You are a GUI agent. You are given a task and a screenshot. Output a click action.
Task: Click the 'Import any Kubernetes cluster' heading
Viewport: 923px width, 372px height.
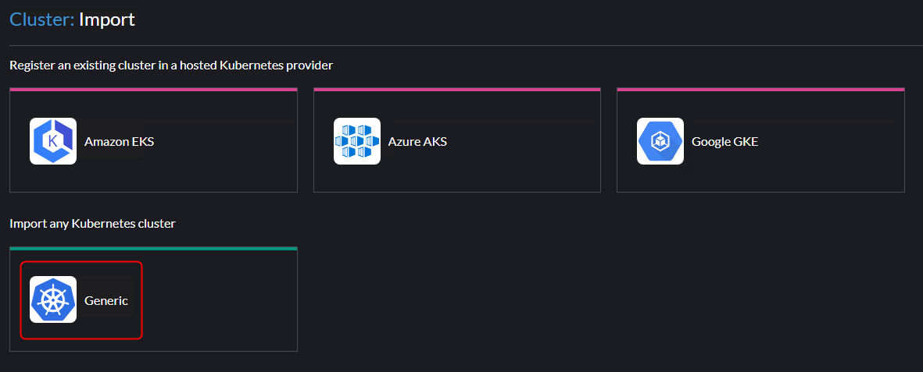click(92, 224)
